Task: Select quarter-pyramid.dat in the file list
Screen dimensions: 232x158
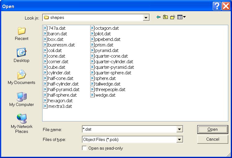Action: coord(114,67)
